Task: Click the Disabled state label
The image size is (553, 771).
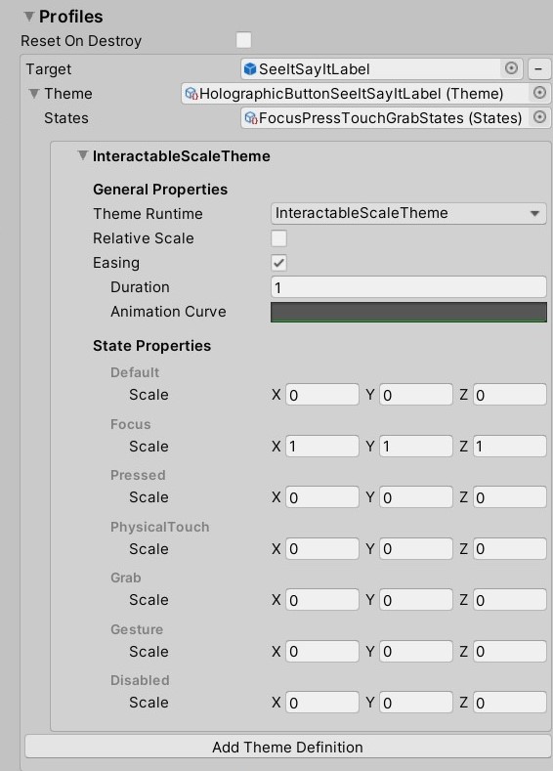Action: click(x=140, y=680)
